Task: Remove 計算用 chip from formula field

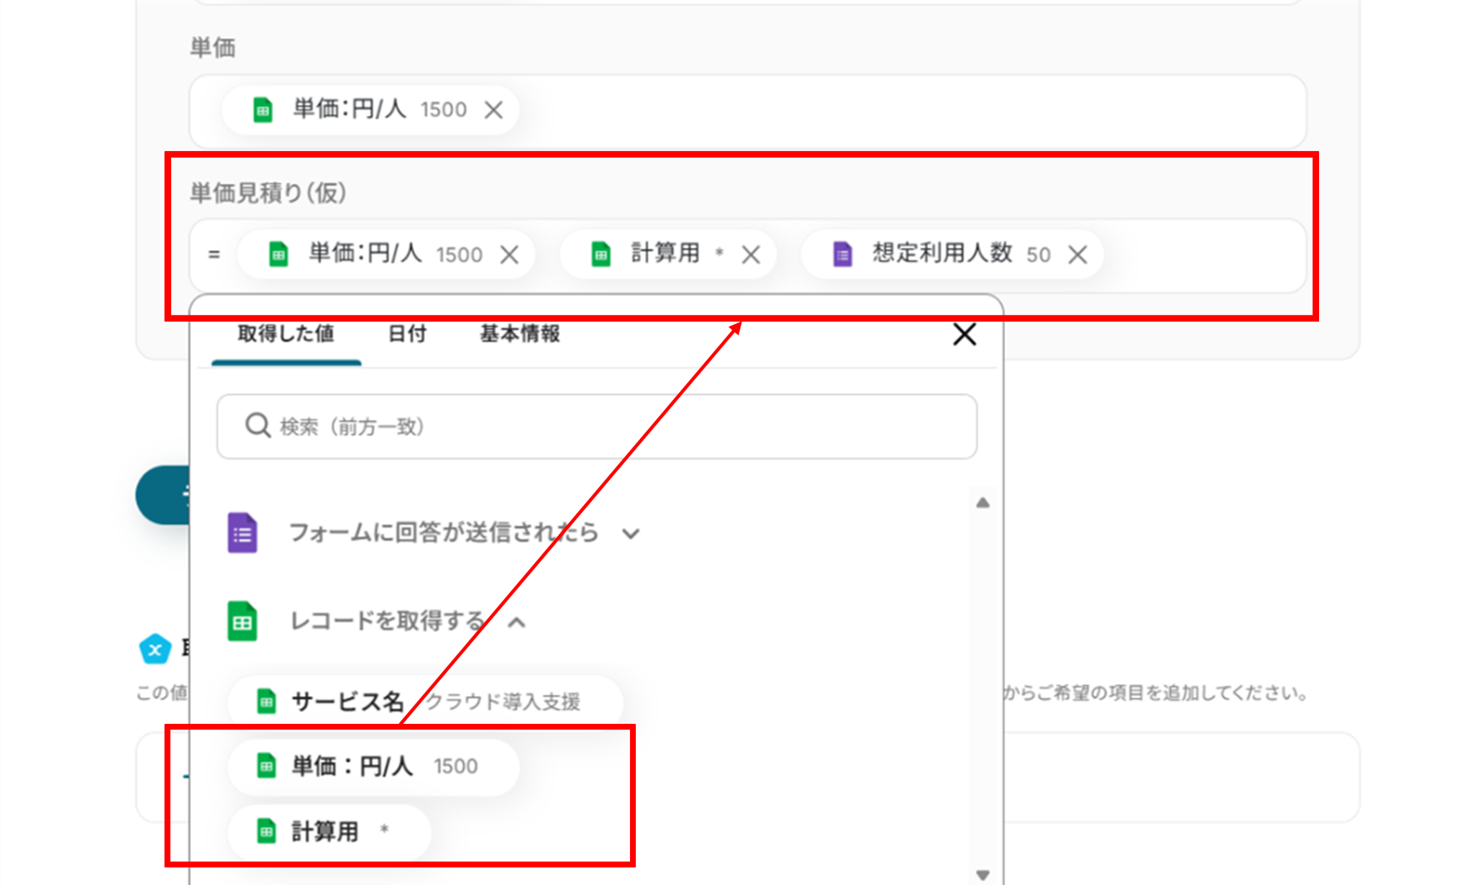Action: coord(751,255)
